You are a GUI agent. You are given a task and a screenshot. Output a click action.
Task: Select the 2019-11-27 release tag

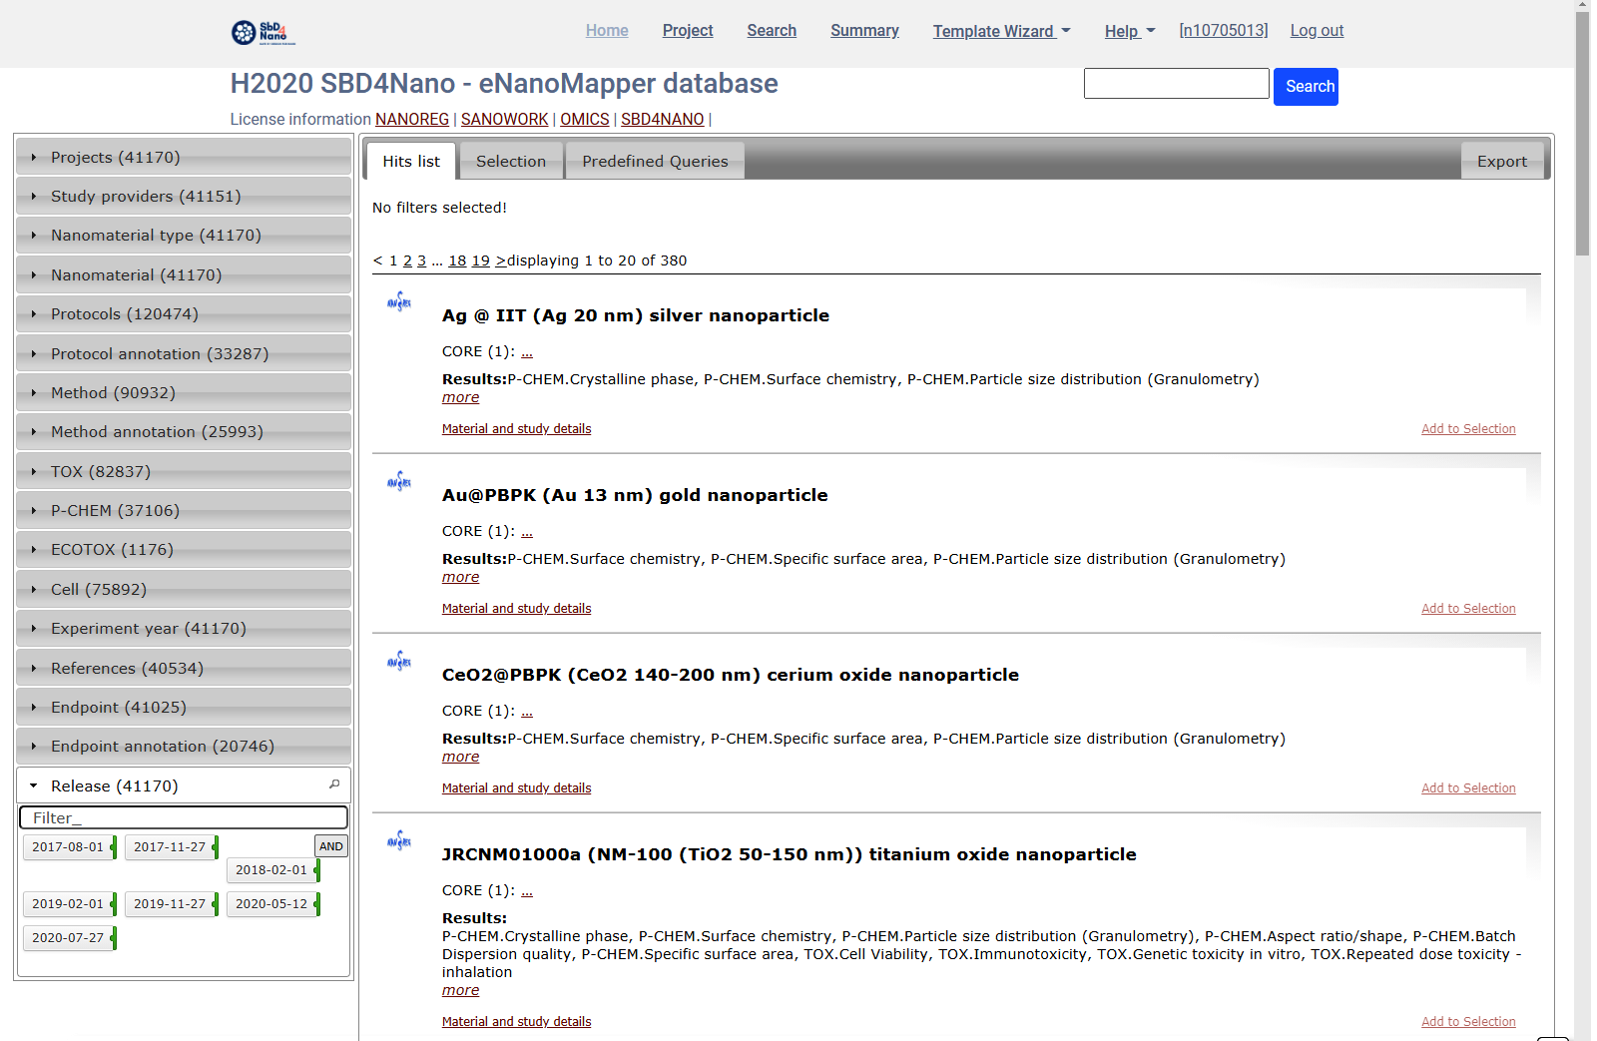(170, 904)
